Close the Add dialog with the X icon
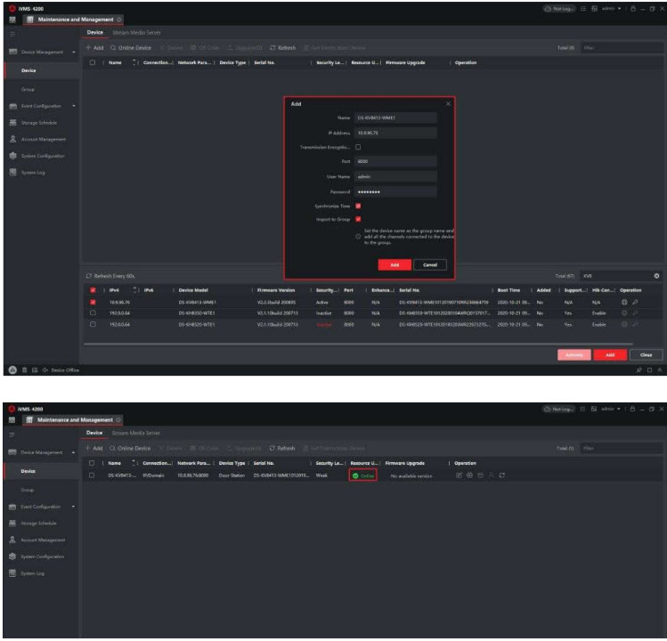667x641 pixels. point(448,104)
